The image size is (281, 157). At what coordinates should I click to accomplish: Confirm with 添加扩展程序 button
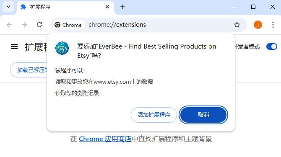coord(154,115)
